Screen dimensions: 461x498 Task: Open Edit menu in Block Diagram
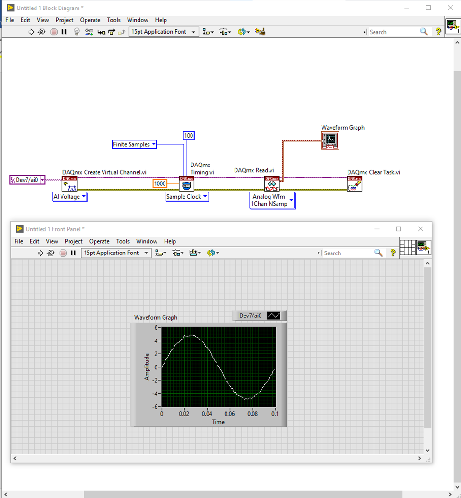point(26,20)
